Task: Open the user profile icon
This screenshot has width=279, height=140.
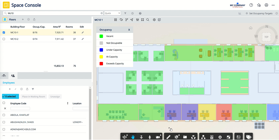Action: pos(266,5)
